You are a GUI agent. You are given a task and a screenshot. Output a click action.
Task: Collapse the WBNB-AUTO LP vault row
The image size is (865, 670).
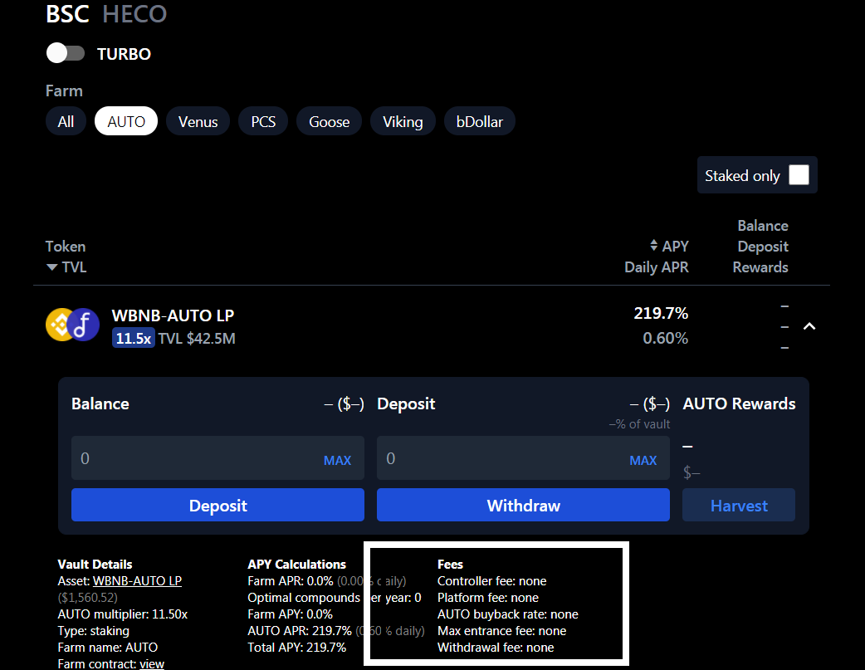tap(809, 326)
